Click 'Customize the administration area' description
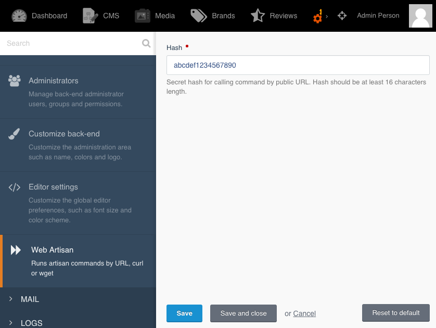The image size is (436, 328). pos(80,152)
